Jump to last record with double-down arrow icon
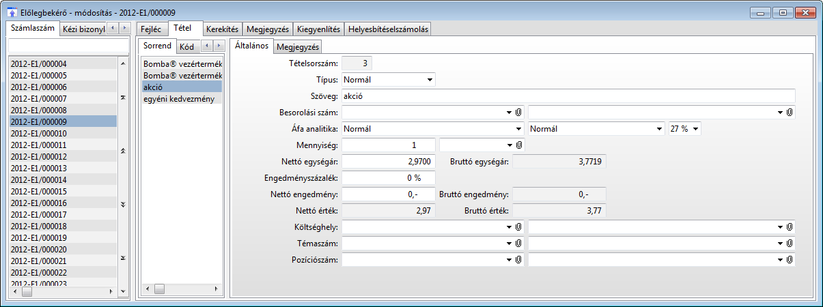823x307 pixels. [123, 258]
